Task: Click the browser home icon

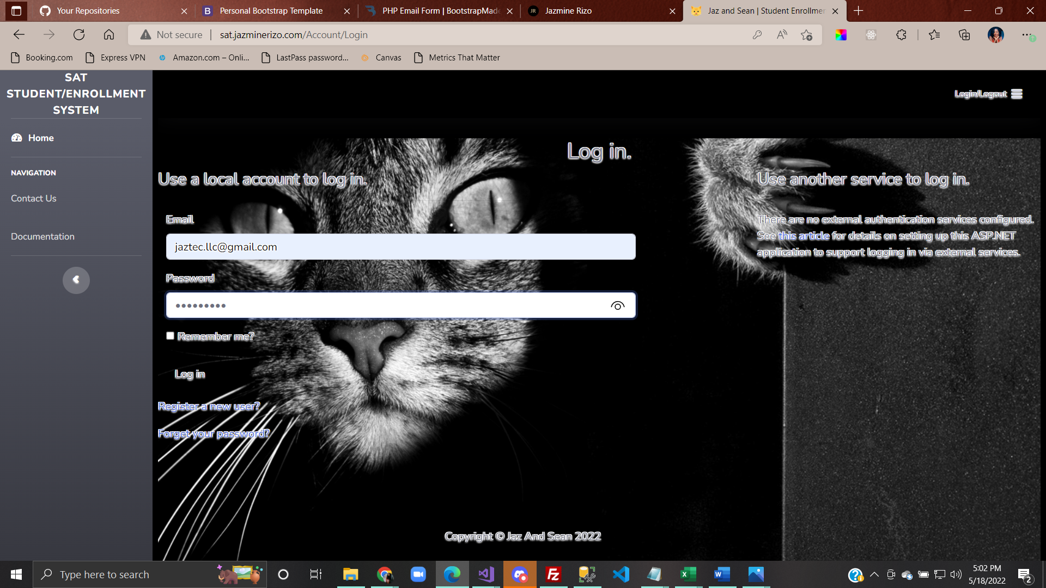Action: (x=109, y=35)
